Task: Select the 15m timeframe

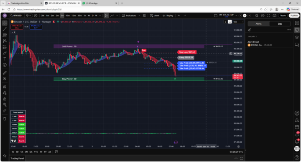Action: (74, 15)
